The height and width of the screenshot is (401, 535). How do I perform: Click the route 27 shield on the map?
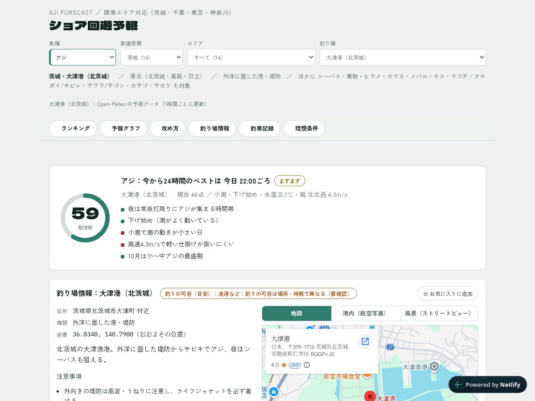(391, 347)
